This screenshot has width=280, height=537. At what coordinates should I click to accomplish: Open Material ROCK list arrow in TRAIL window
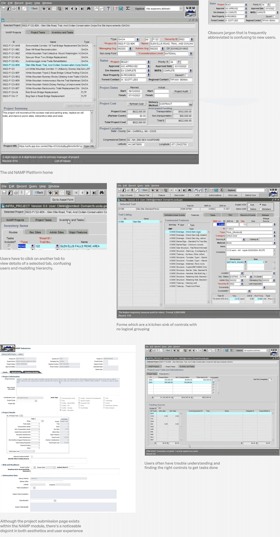point(274,243)
